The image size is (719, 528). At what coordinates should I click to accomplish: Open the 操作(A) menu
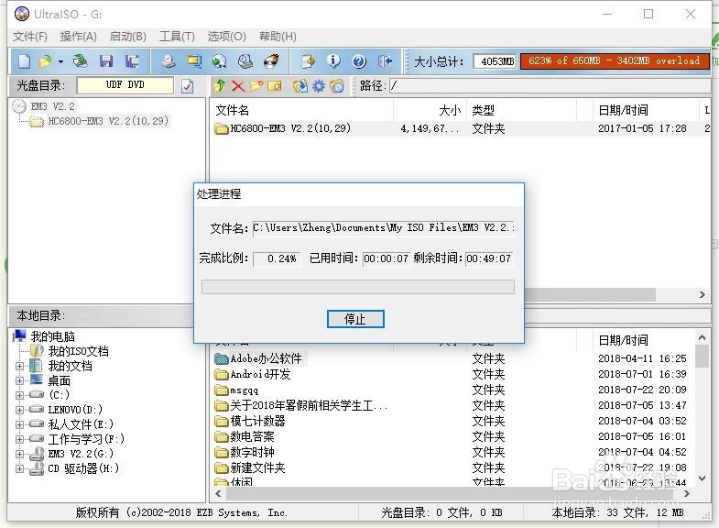point(79,37)
